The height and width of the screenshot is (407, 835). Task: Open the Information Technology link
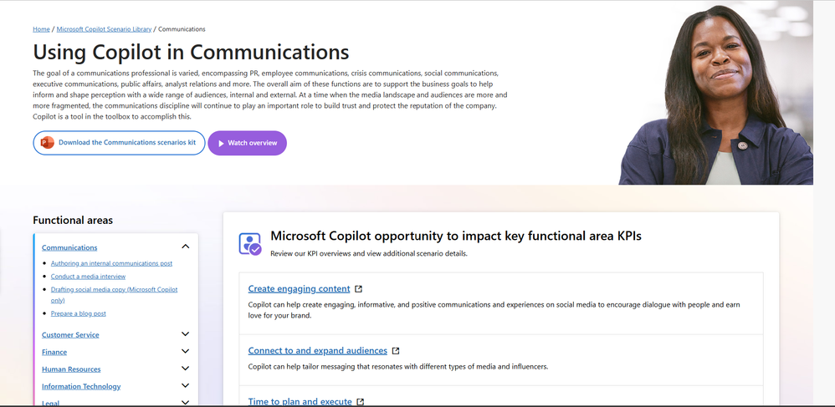pos(81,386)
